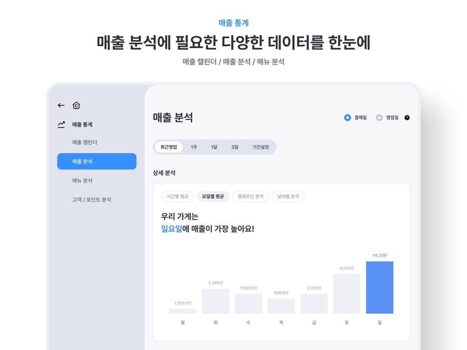
Task: Click the trend chart icon beside 매출 통계
Action: click(61, 124)
